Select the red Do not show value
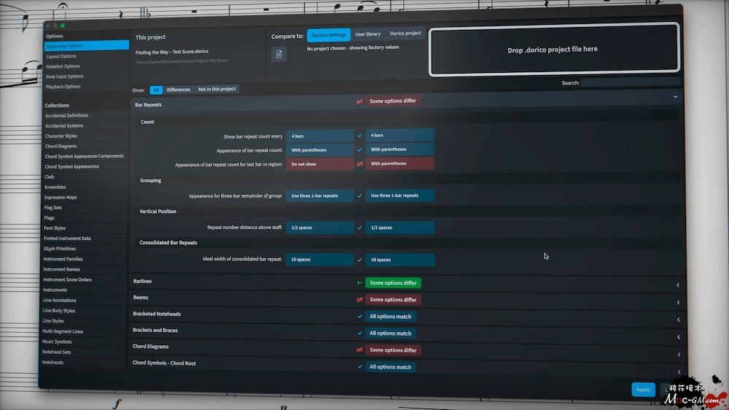 pyautogui.click(x=319, y=164)
